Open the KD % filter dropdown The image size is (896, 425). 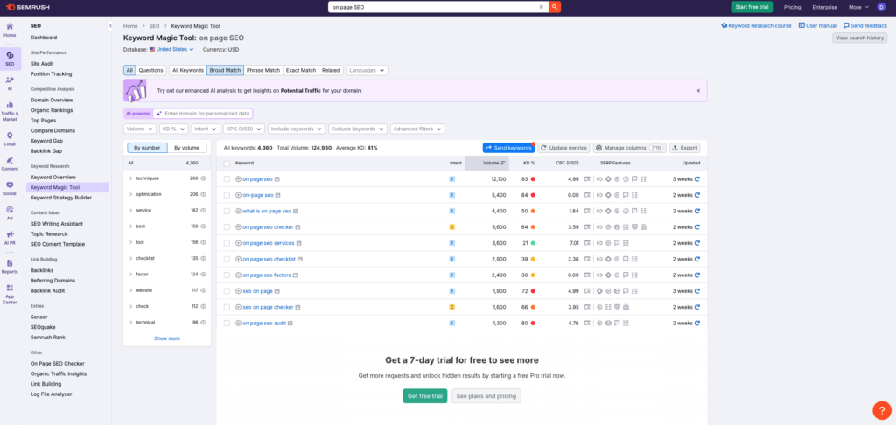pyautogui.click(x=174, y=129)
